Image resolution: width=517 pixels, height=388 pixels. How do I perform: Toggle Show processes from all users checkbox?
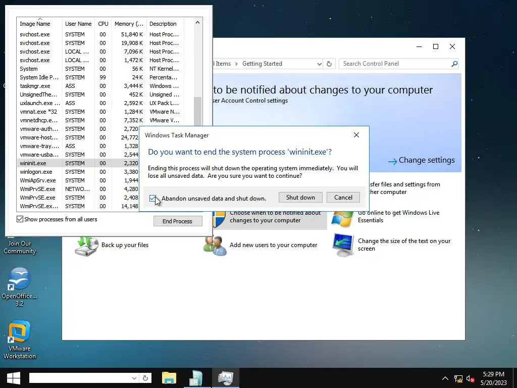click(x=20, y=219)
